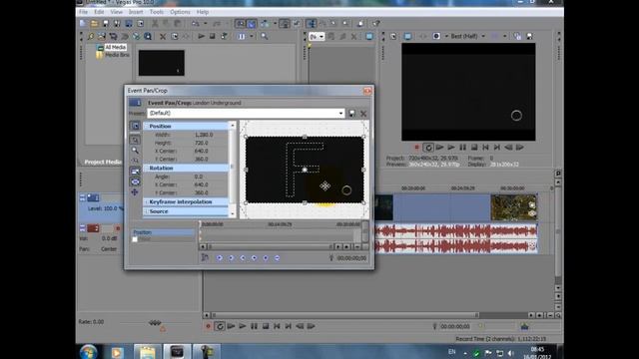Open Video Preview external monitor icon

click(407, 36)
